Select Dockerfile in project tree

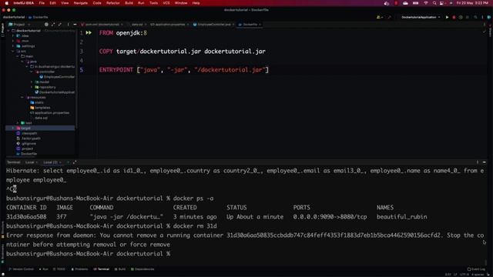pos(27,154)
